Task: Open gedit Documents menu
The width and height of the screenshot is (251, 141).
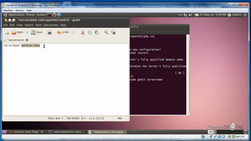Action: [51, 25]
